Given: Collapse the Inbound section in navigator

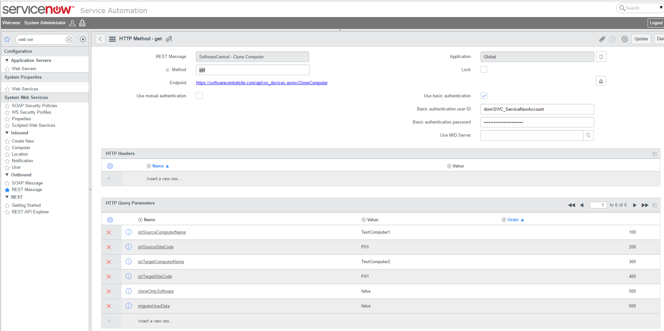Looking at the screenshot, I should click(7, 133).
